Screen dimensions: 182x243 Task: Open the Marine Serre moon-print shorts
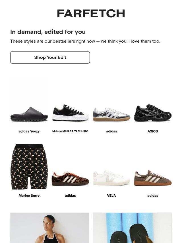coord(29,167)
